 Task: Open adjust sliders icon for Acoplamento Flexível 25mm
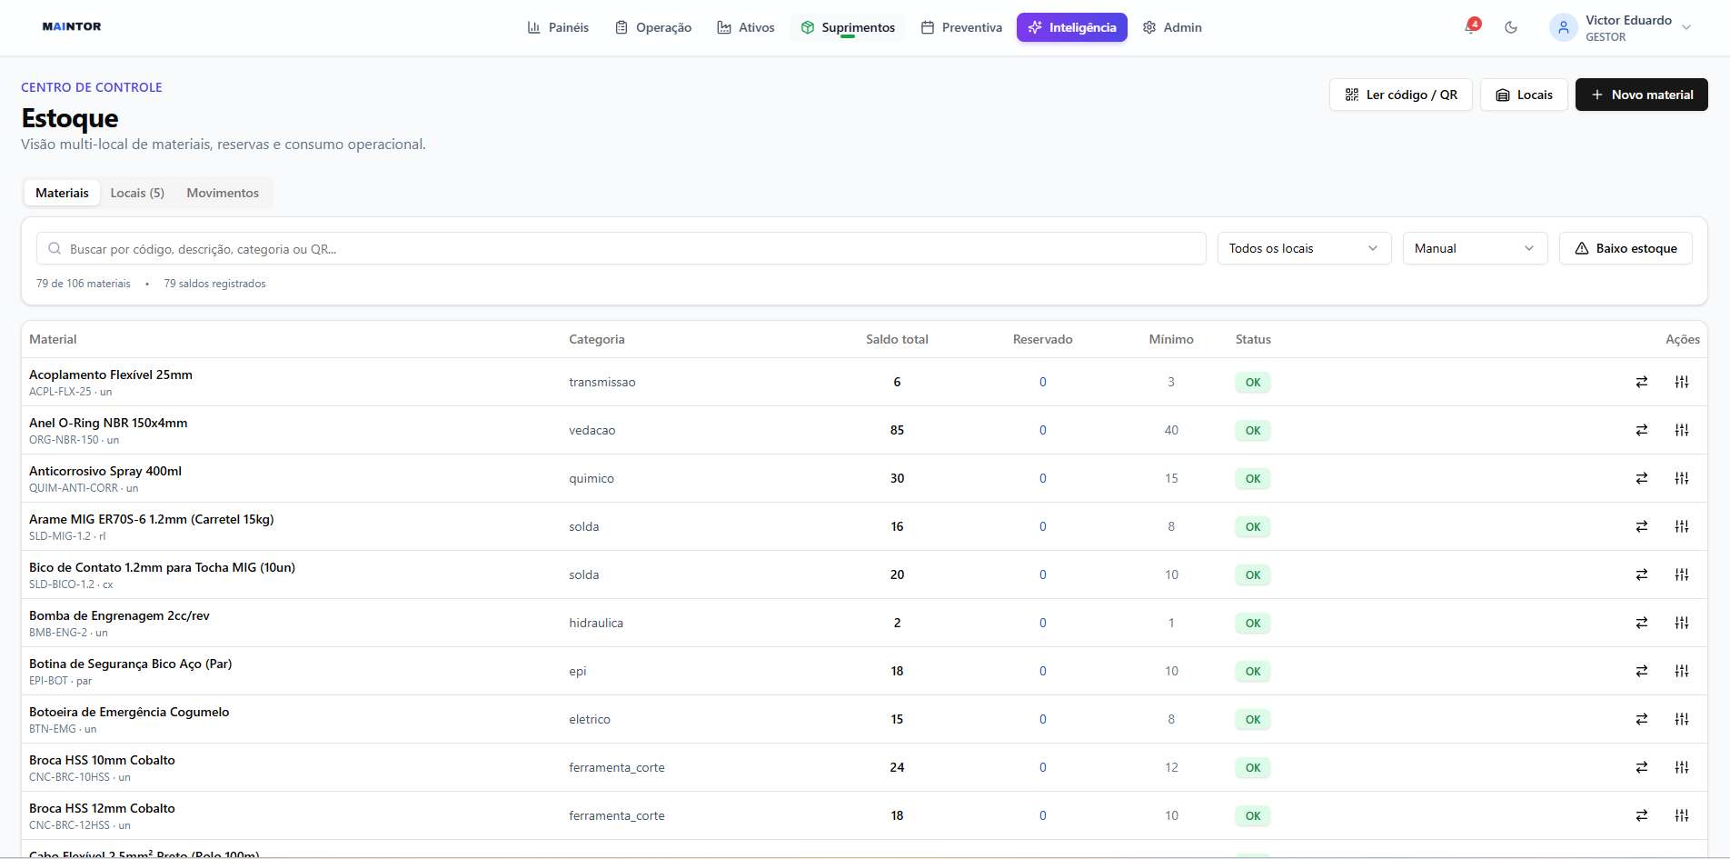[x=1682, y=382]
